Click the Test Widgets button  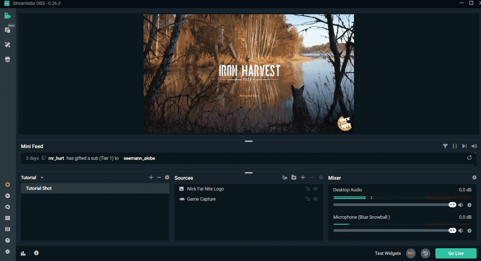(388, 253)
